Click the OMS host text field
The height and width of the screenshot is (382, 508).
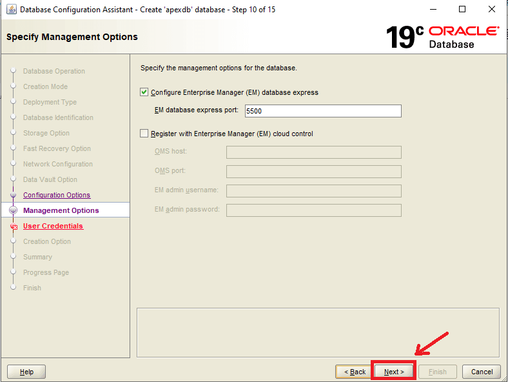click(x=313, y=152)
